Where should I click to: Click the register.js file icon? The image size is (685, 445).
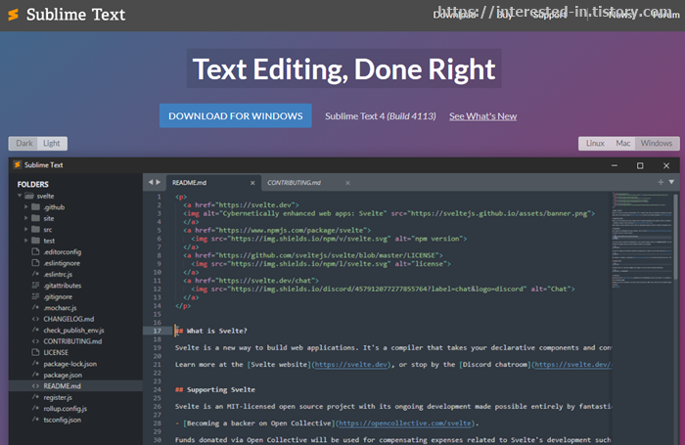click(x=35, y=397)
